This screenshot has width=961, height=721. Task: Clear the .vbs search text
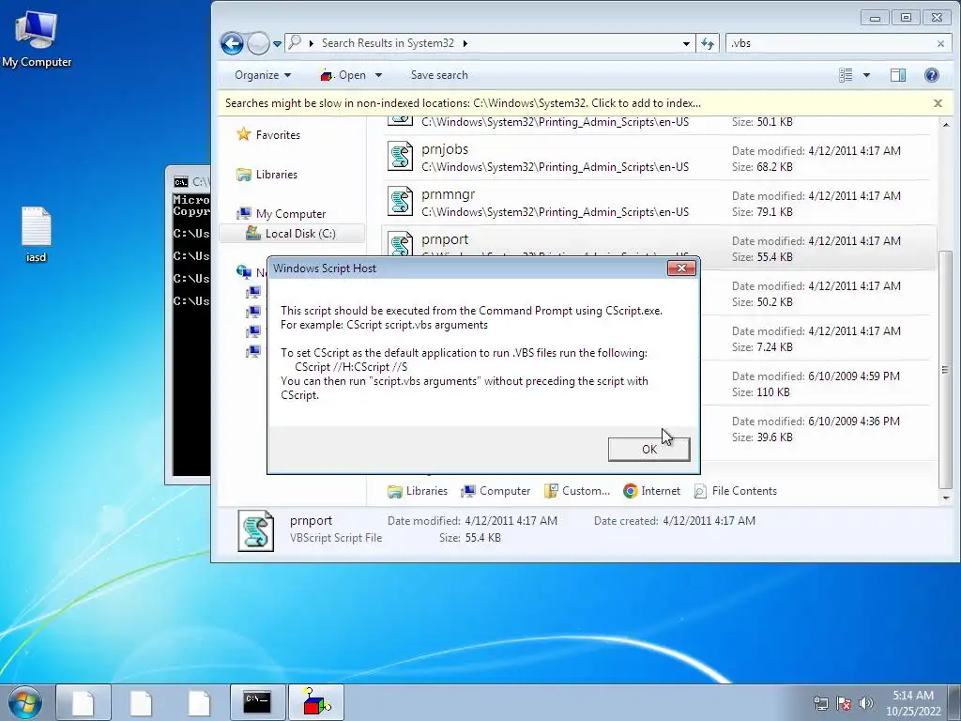[940, 43]
